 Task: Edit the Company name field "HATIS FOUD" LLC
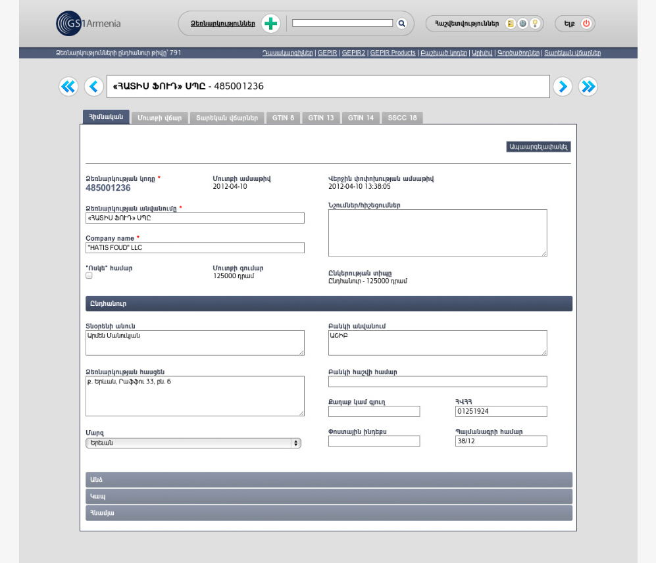click(x=195, y=247)
